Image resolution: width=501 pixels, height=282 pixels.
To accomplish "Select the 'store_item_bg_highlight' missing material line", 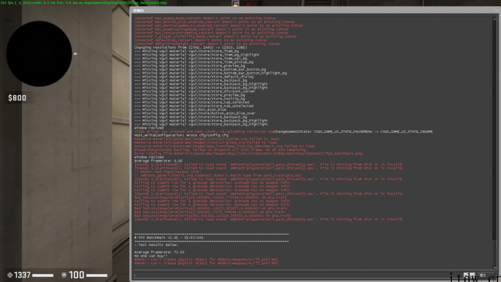I will (197, 55).
